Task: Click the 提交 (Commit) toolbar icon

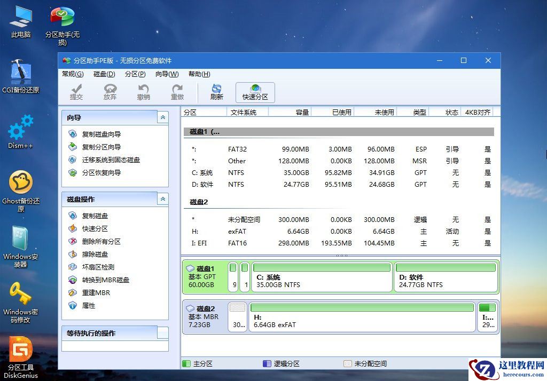Action: (77, 91)
